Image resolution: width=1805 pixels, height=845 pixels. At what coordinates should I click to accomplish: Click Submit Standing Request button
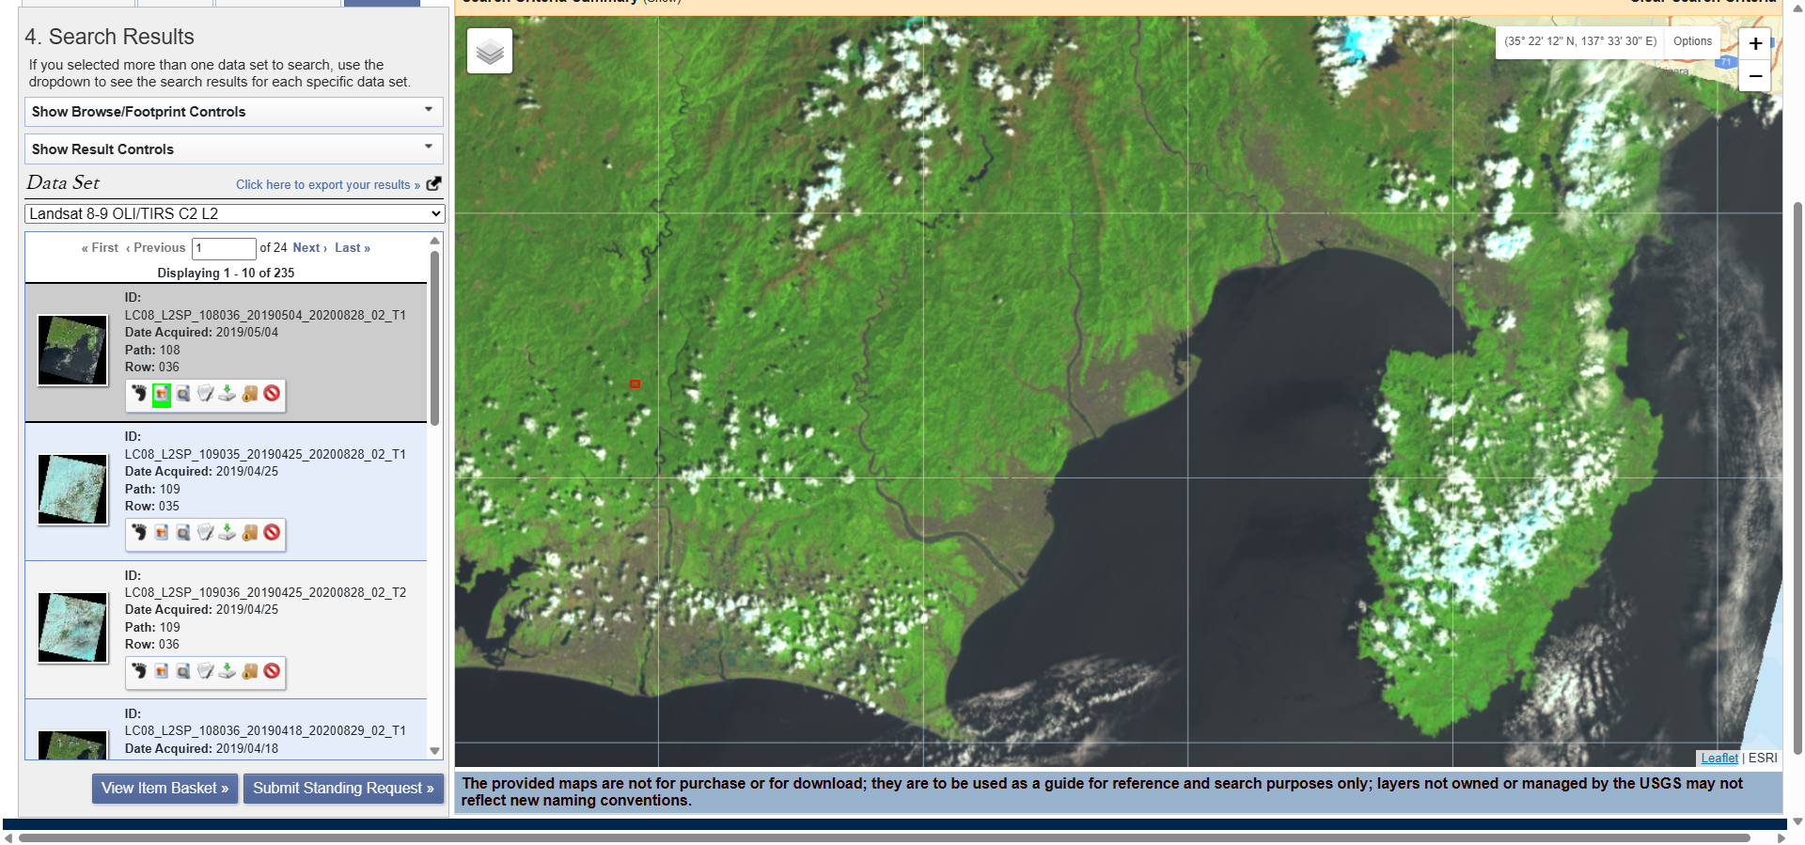click(x=343, y=788)
